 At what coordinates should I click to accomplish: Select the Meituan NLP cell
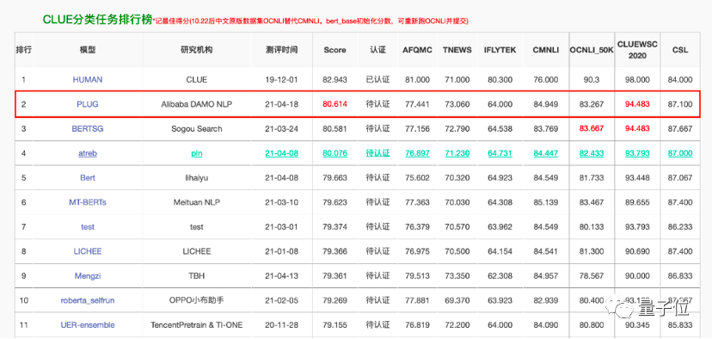(197, 202)
